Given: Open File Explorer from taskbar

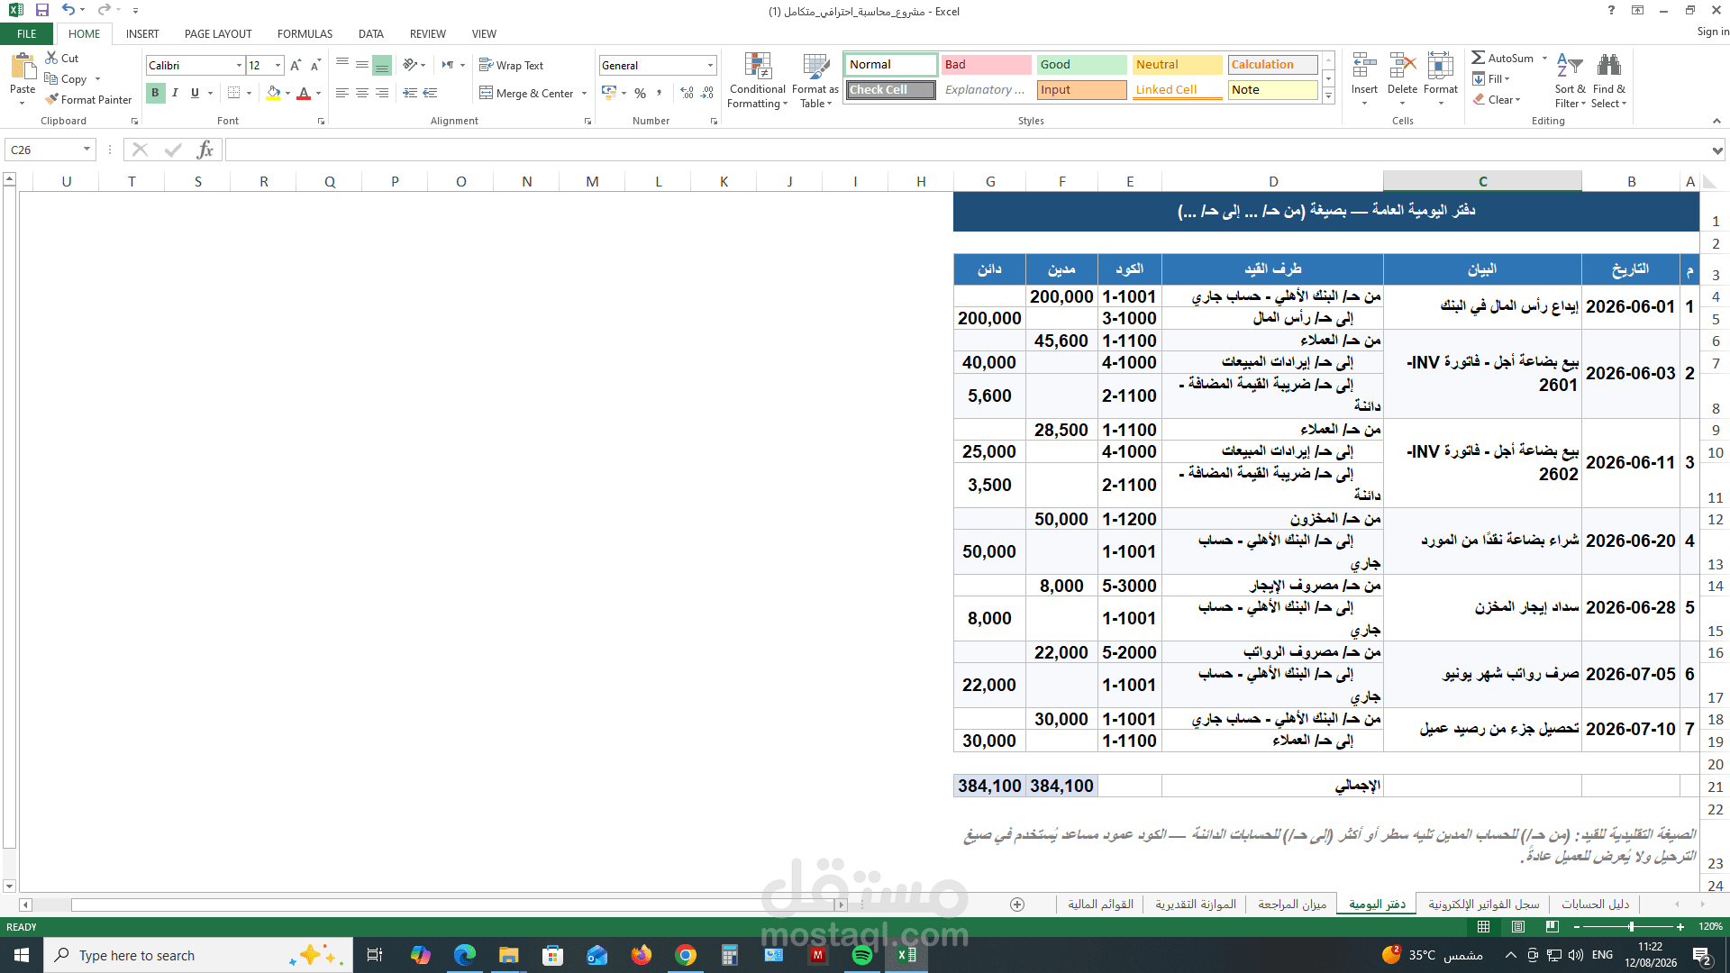Looking at the screenshot, I should (508, 955).
